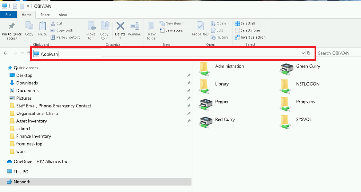Open Desktop in Quick access
The width and height of the screenshot is (361, 192).
click(21, 75)
